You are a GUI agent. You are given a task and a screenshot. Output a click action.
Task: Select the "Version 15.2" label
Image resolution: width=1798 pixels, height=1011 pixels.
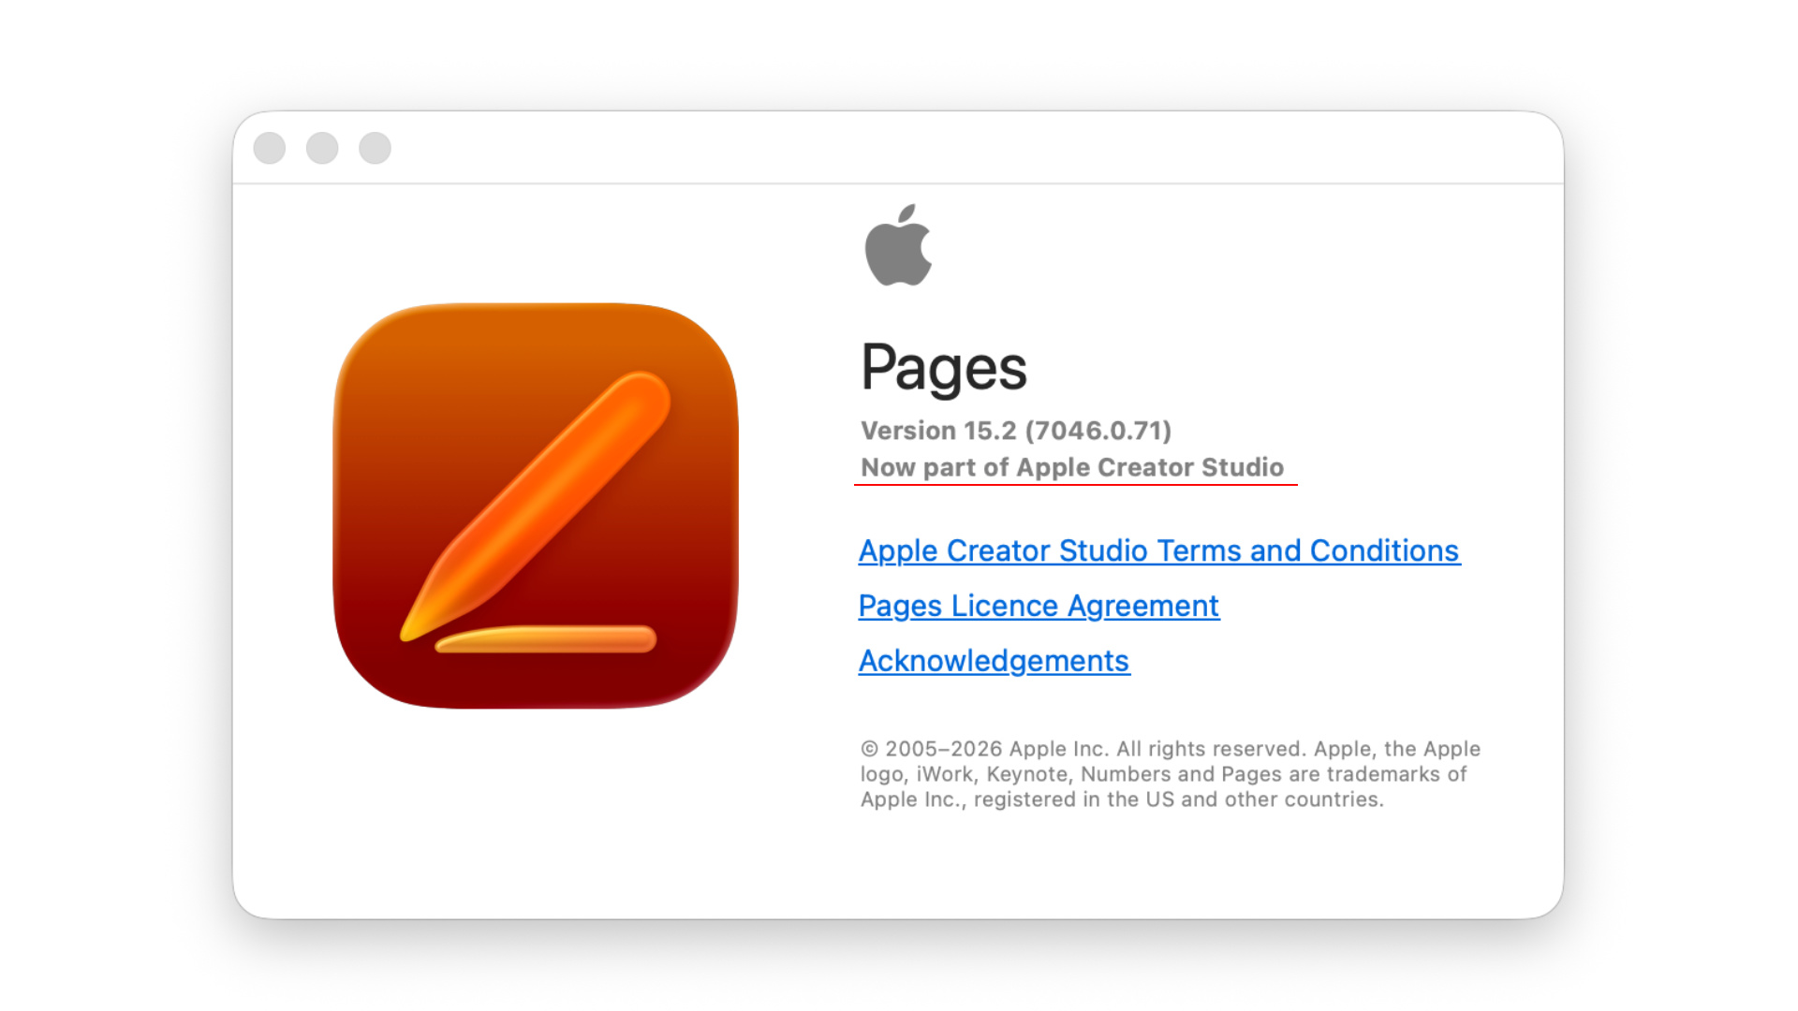(x=938, y=431)
